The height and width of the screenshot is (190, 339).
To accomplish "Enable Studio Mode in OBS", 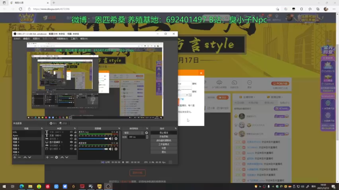I will click(164, 144).
